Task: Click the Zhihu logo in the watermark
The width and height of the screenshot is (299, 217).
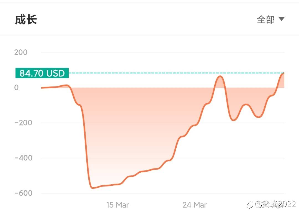Action: coord(250,205)
